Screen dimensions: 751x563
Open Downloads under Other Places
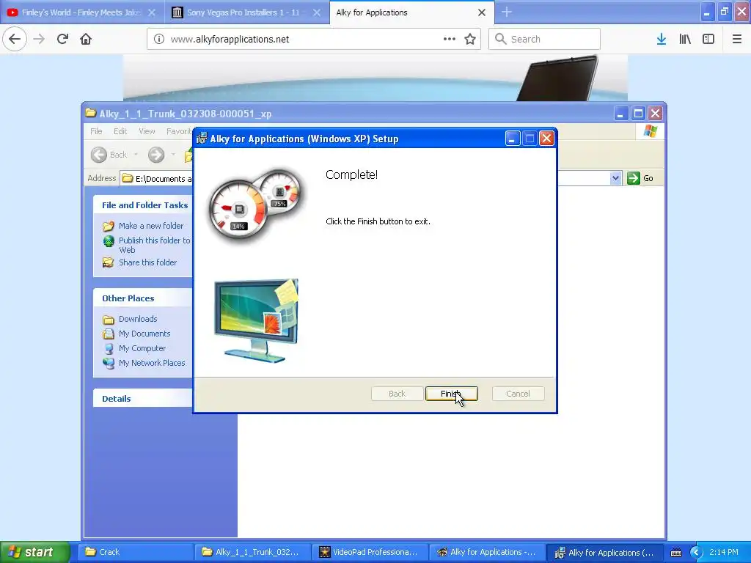pos(138,319)
